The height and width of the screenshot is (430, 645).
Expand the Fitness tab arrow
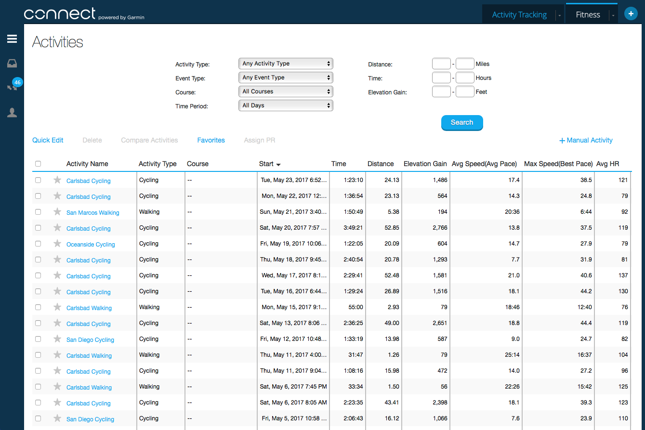pyautogui.click(x=613, y=15)
